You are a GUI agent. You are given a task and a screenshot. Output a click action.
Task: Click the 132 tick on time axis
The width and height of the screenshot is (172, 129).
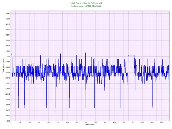tap(39, 122)
